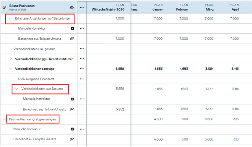
Task: Click Erhaltene Anzahlungen Wirtschaftsjahr value 7.000
Action: coord(120,18)
